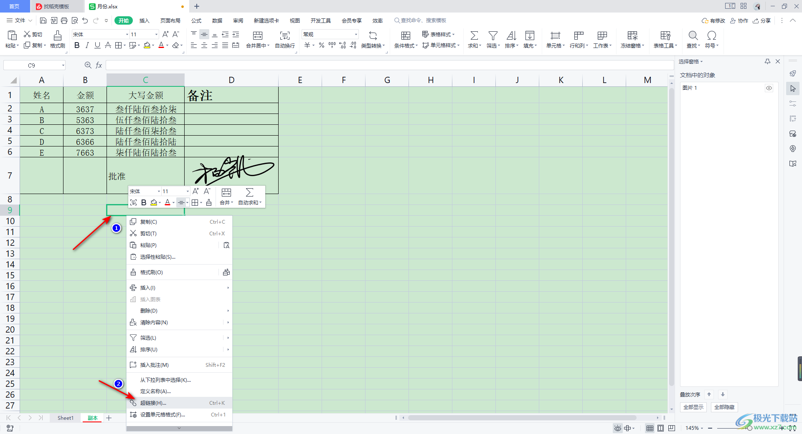Image resolution: width=802 pixels, height=434 pixels.
Task: Add a new sheet with plus button
Action: (109, 418)
